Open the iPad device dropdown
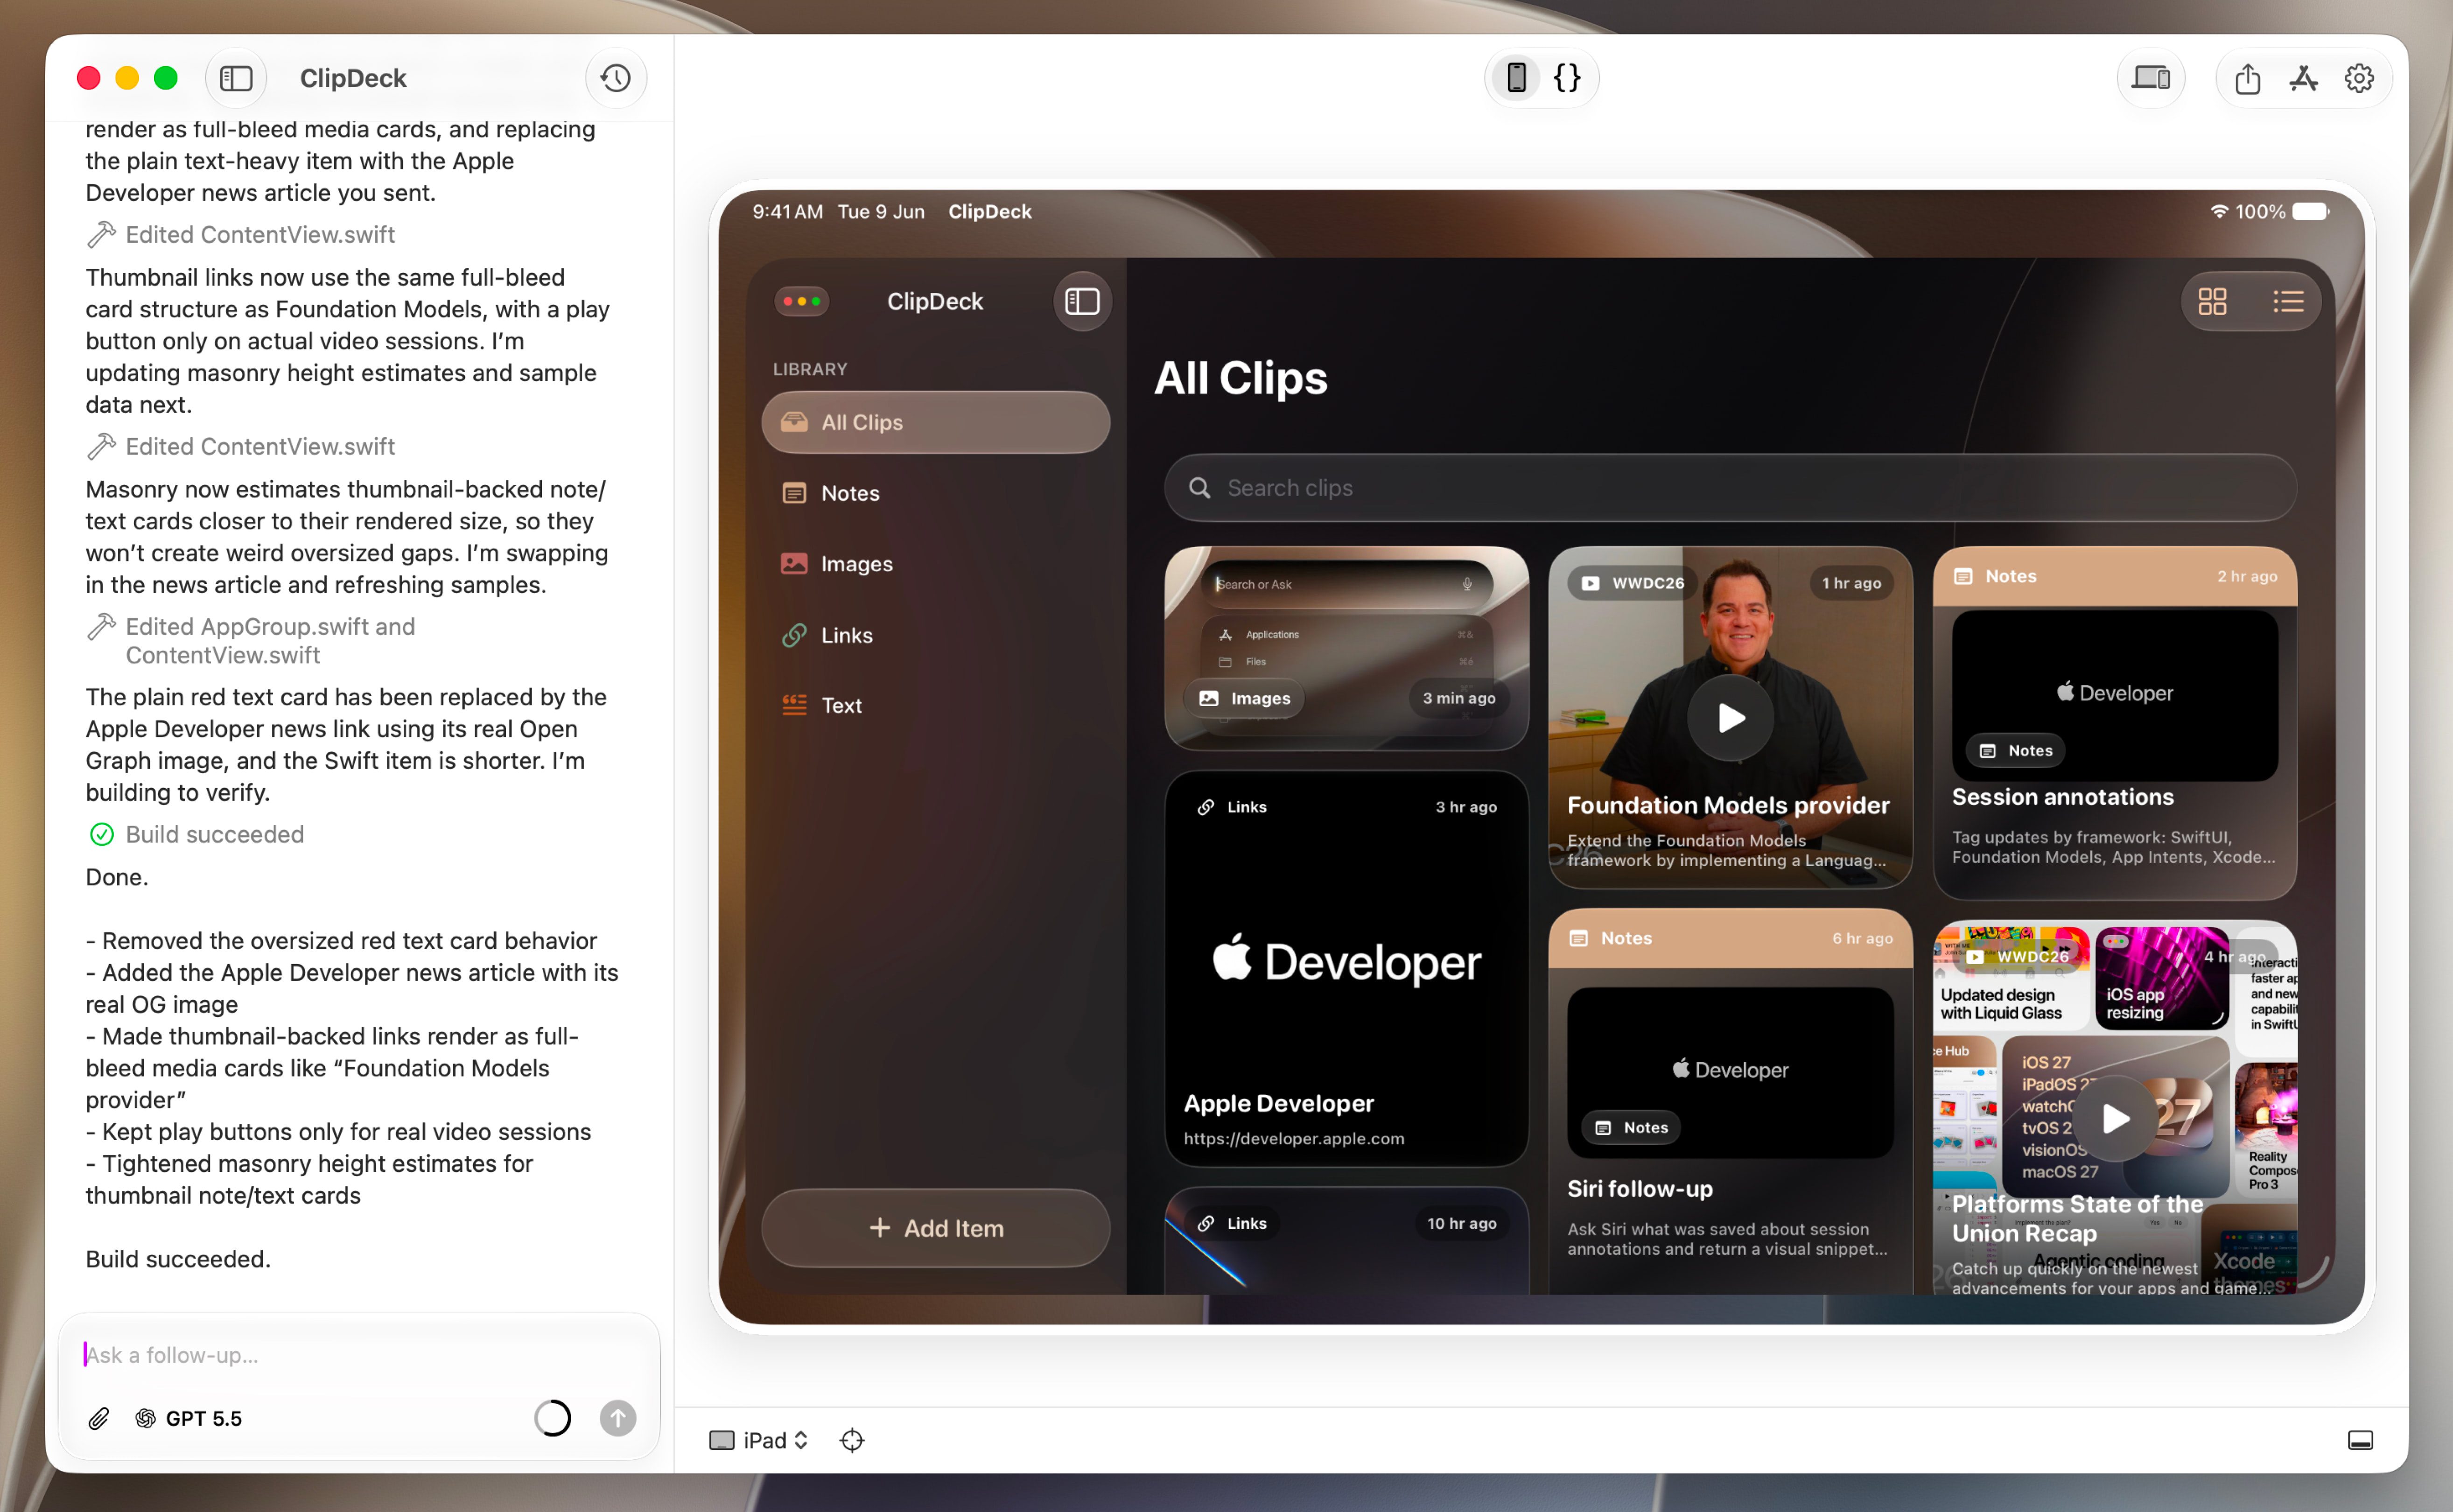 (759, 1440)
